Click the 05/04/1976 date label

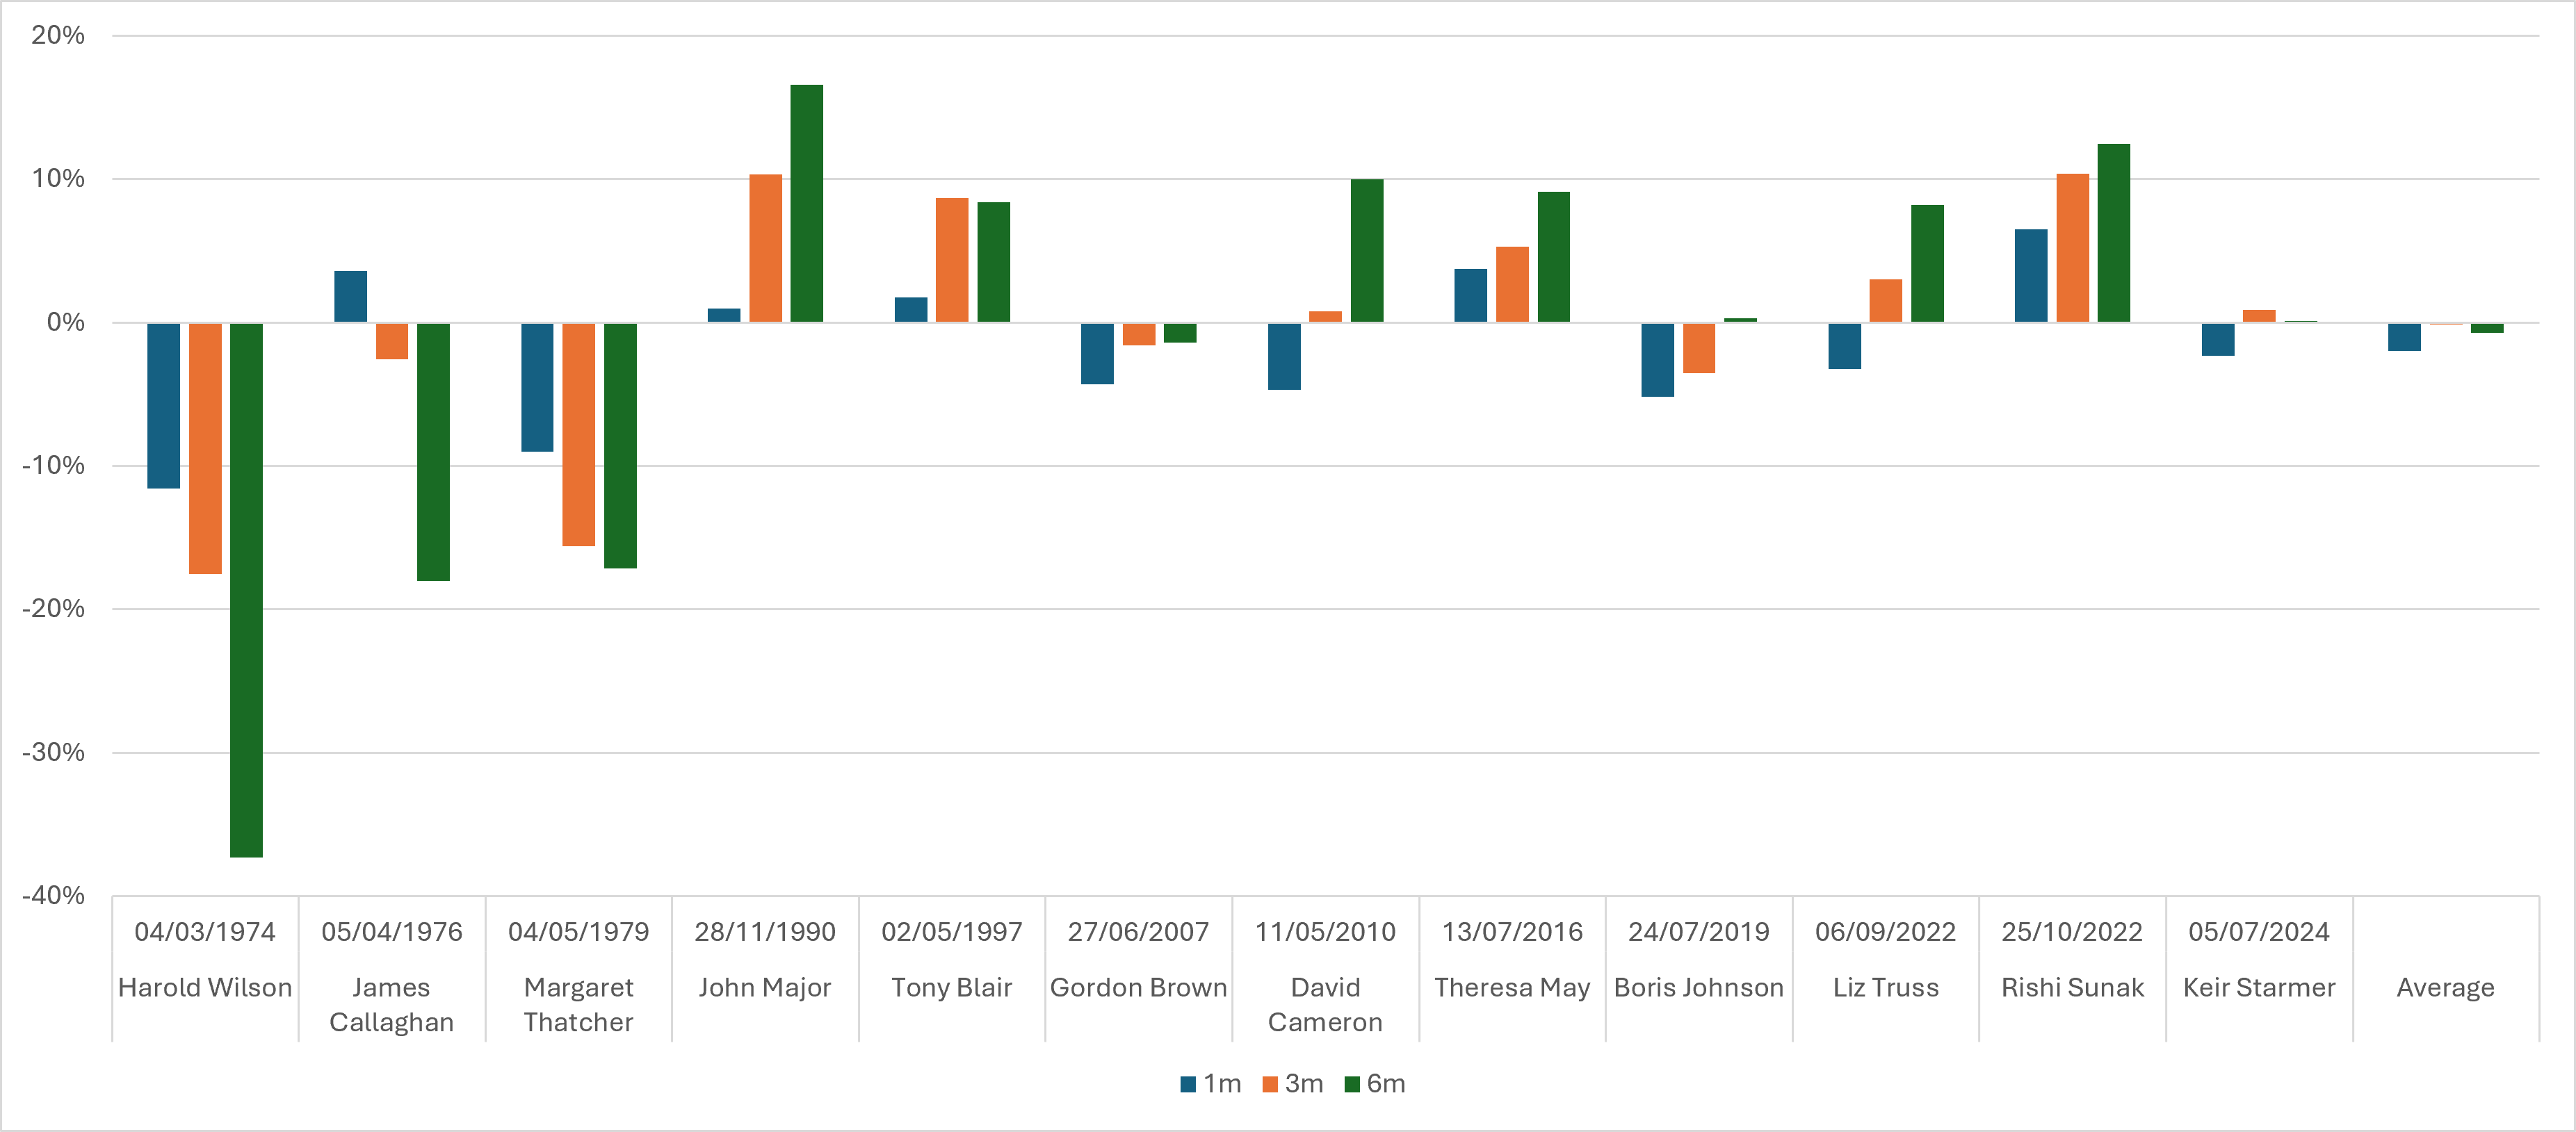pos(391,931)
